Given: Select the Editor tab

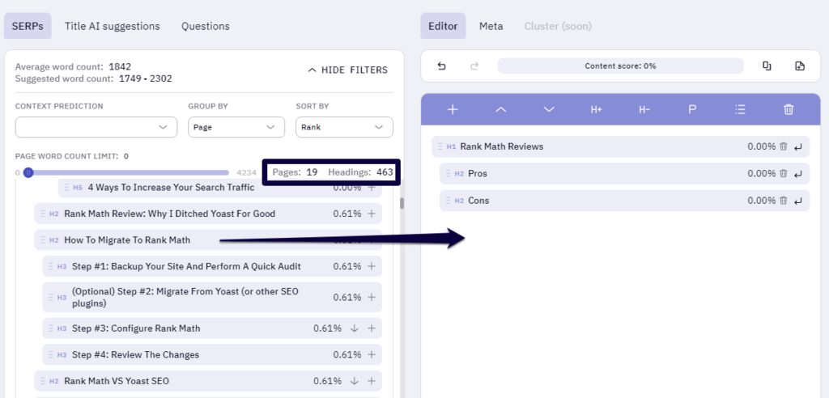Looking at the screenshot, I should (443, 26).
